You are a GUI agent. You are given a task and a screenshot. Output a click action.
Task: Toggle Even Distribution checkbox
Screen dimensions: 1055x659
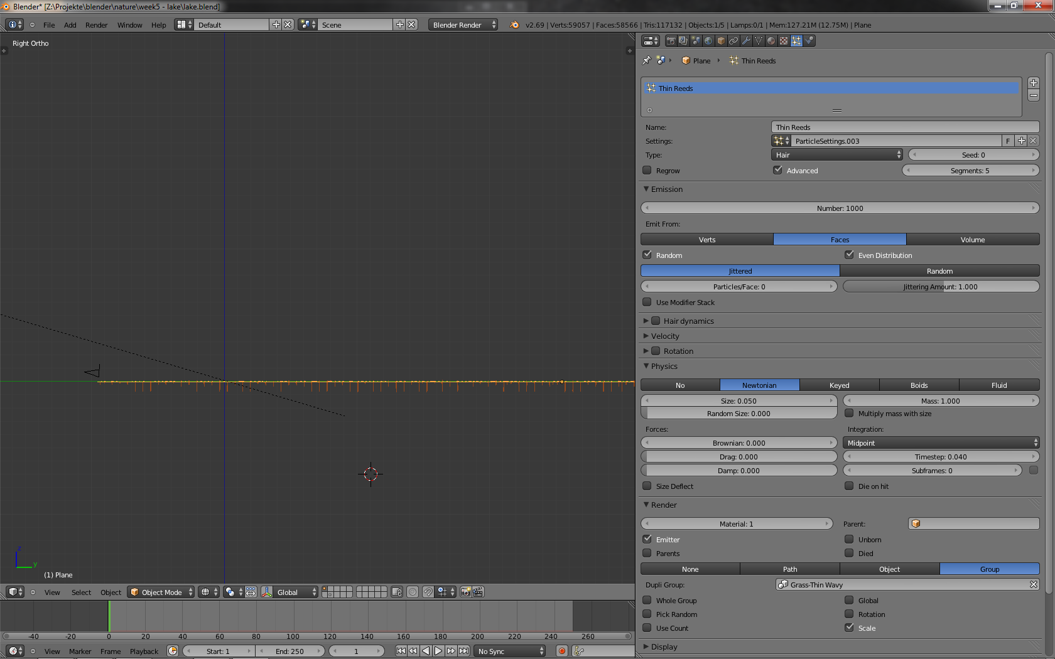(849, 255)
